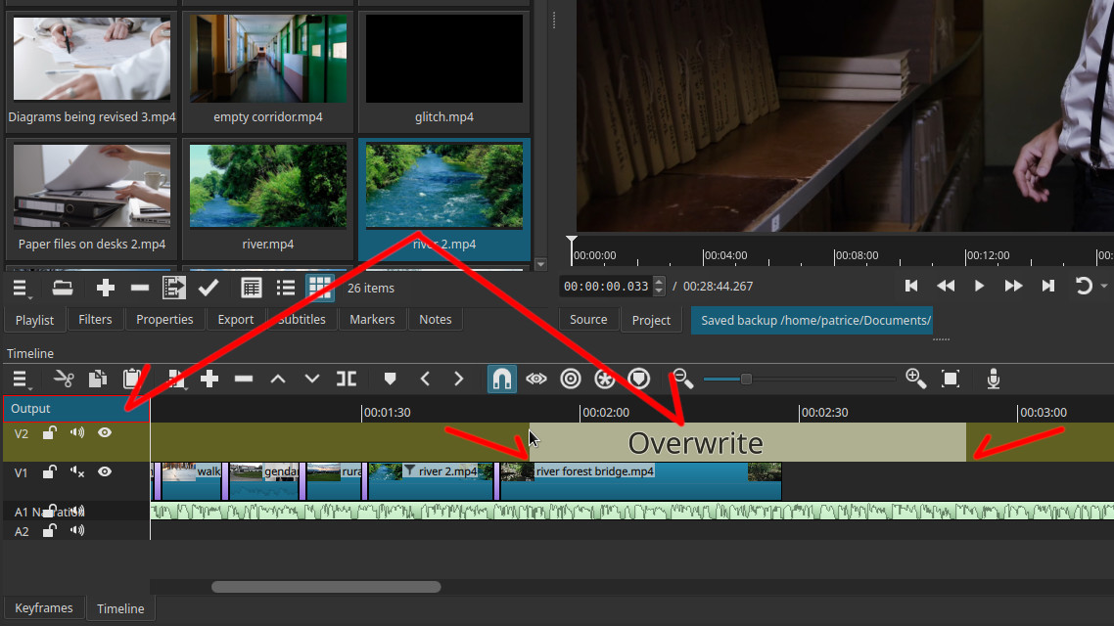Viewport: 1114px width, 626px height.
Task: Click the record audio microphone icon
Action: point(994,379)
